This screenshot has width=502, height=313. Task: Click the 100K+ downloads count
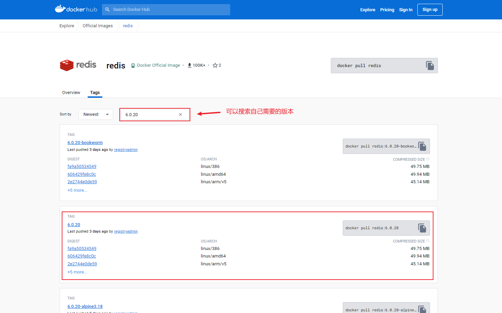[x=199, y=65]
